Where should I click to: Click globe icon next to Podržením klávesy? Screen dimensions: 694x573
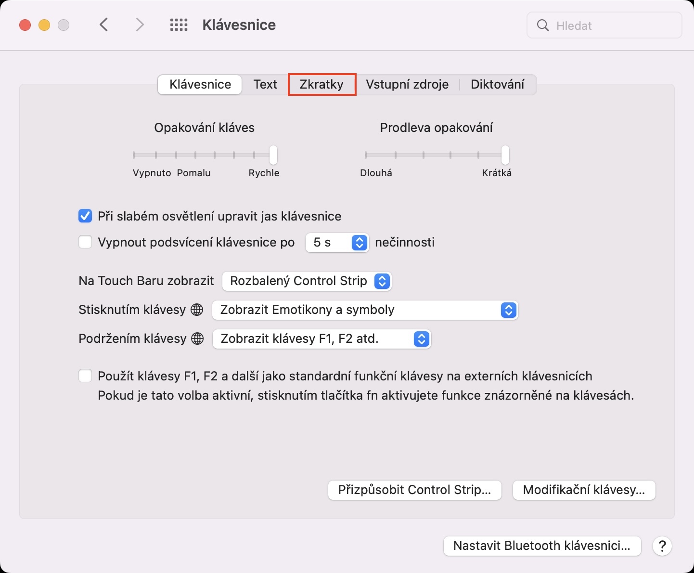click(x=197, y=339)
